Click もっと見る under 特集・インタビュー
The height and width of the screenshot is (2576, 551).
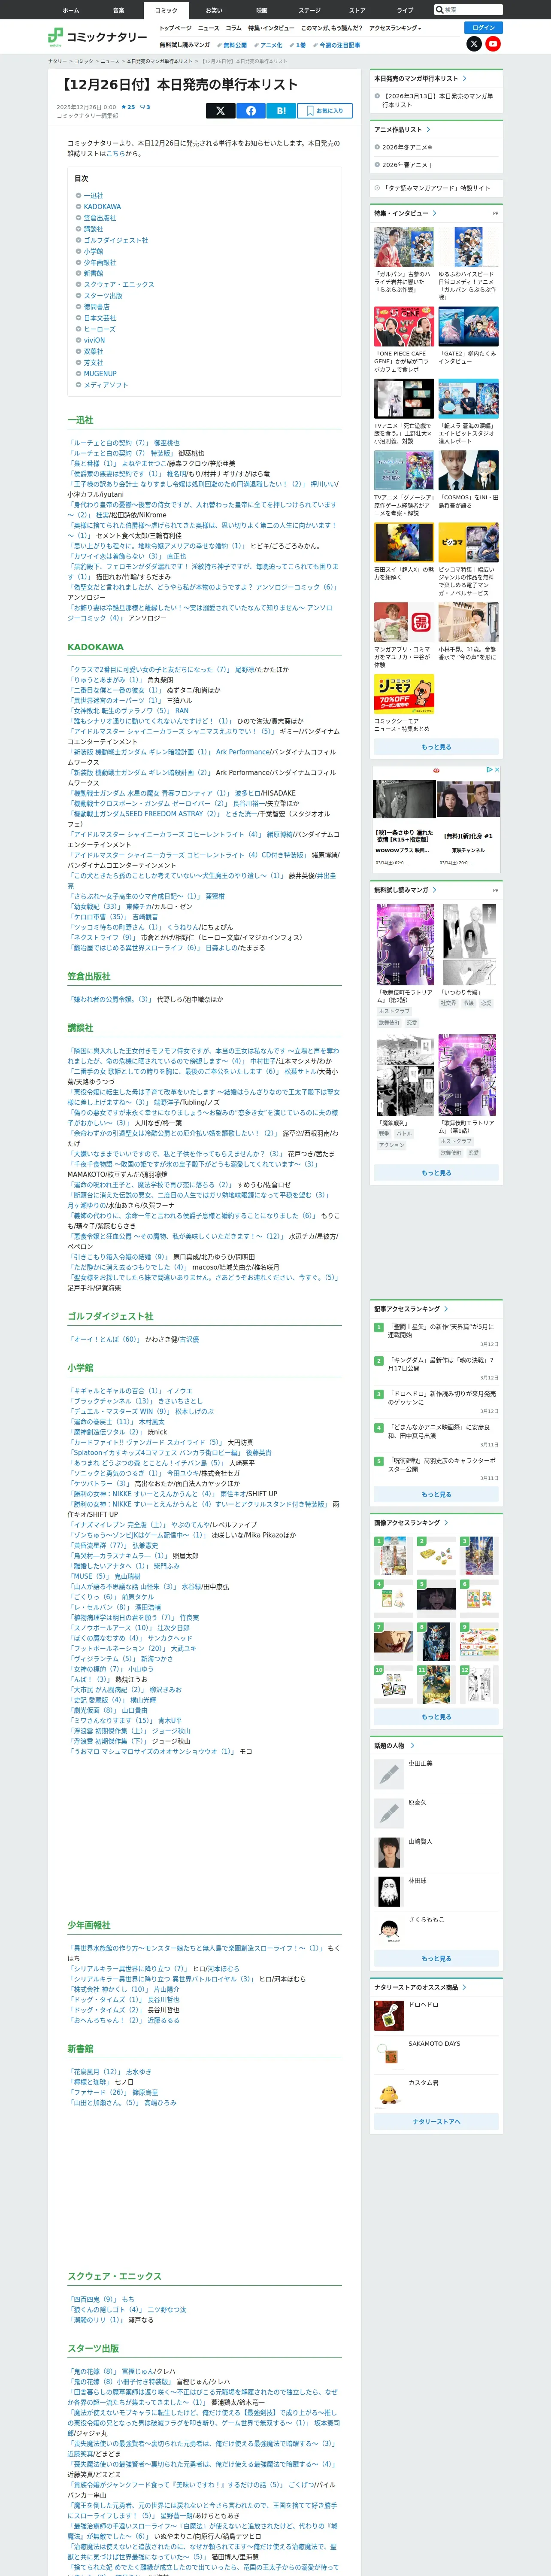[x=436, y=747]
